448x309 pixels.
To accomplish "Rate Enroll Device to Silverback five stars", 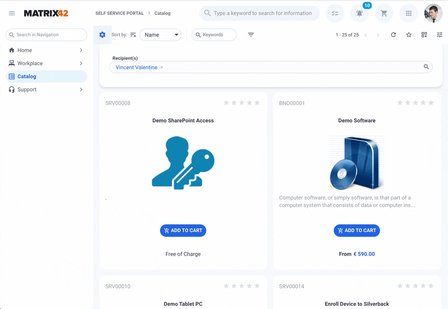I will pyautogui.click(x=431, y=286).
